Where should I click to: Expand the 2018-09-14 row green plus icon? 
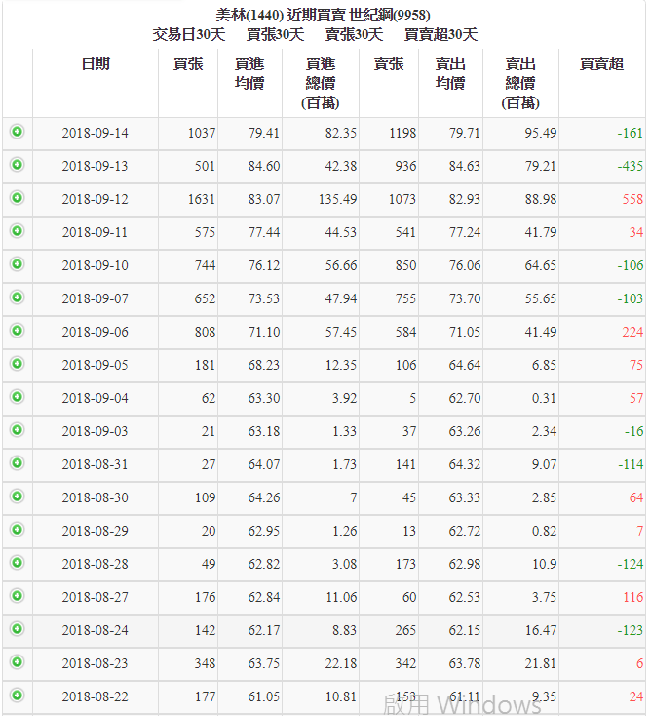17,132
